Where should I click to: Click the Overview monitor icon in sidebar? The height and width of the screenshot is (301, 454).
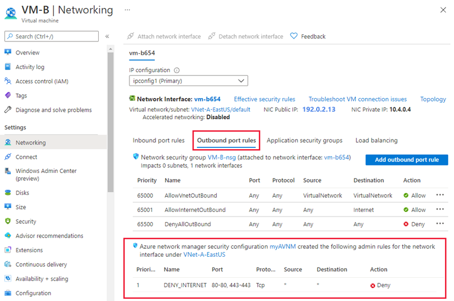coord(8,52)
